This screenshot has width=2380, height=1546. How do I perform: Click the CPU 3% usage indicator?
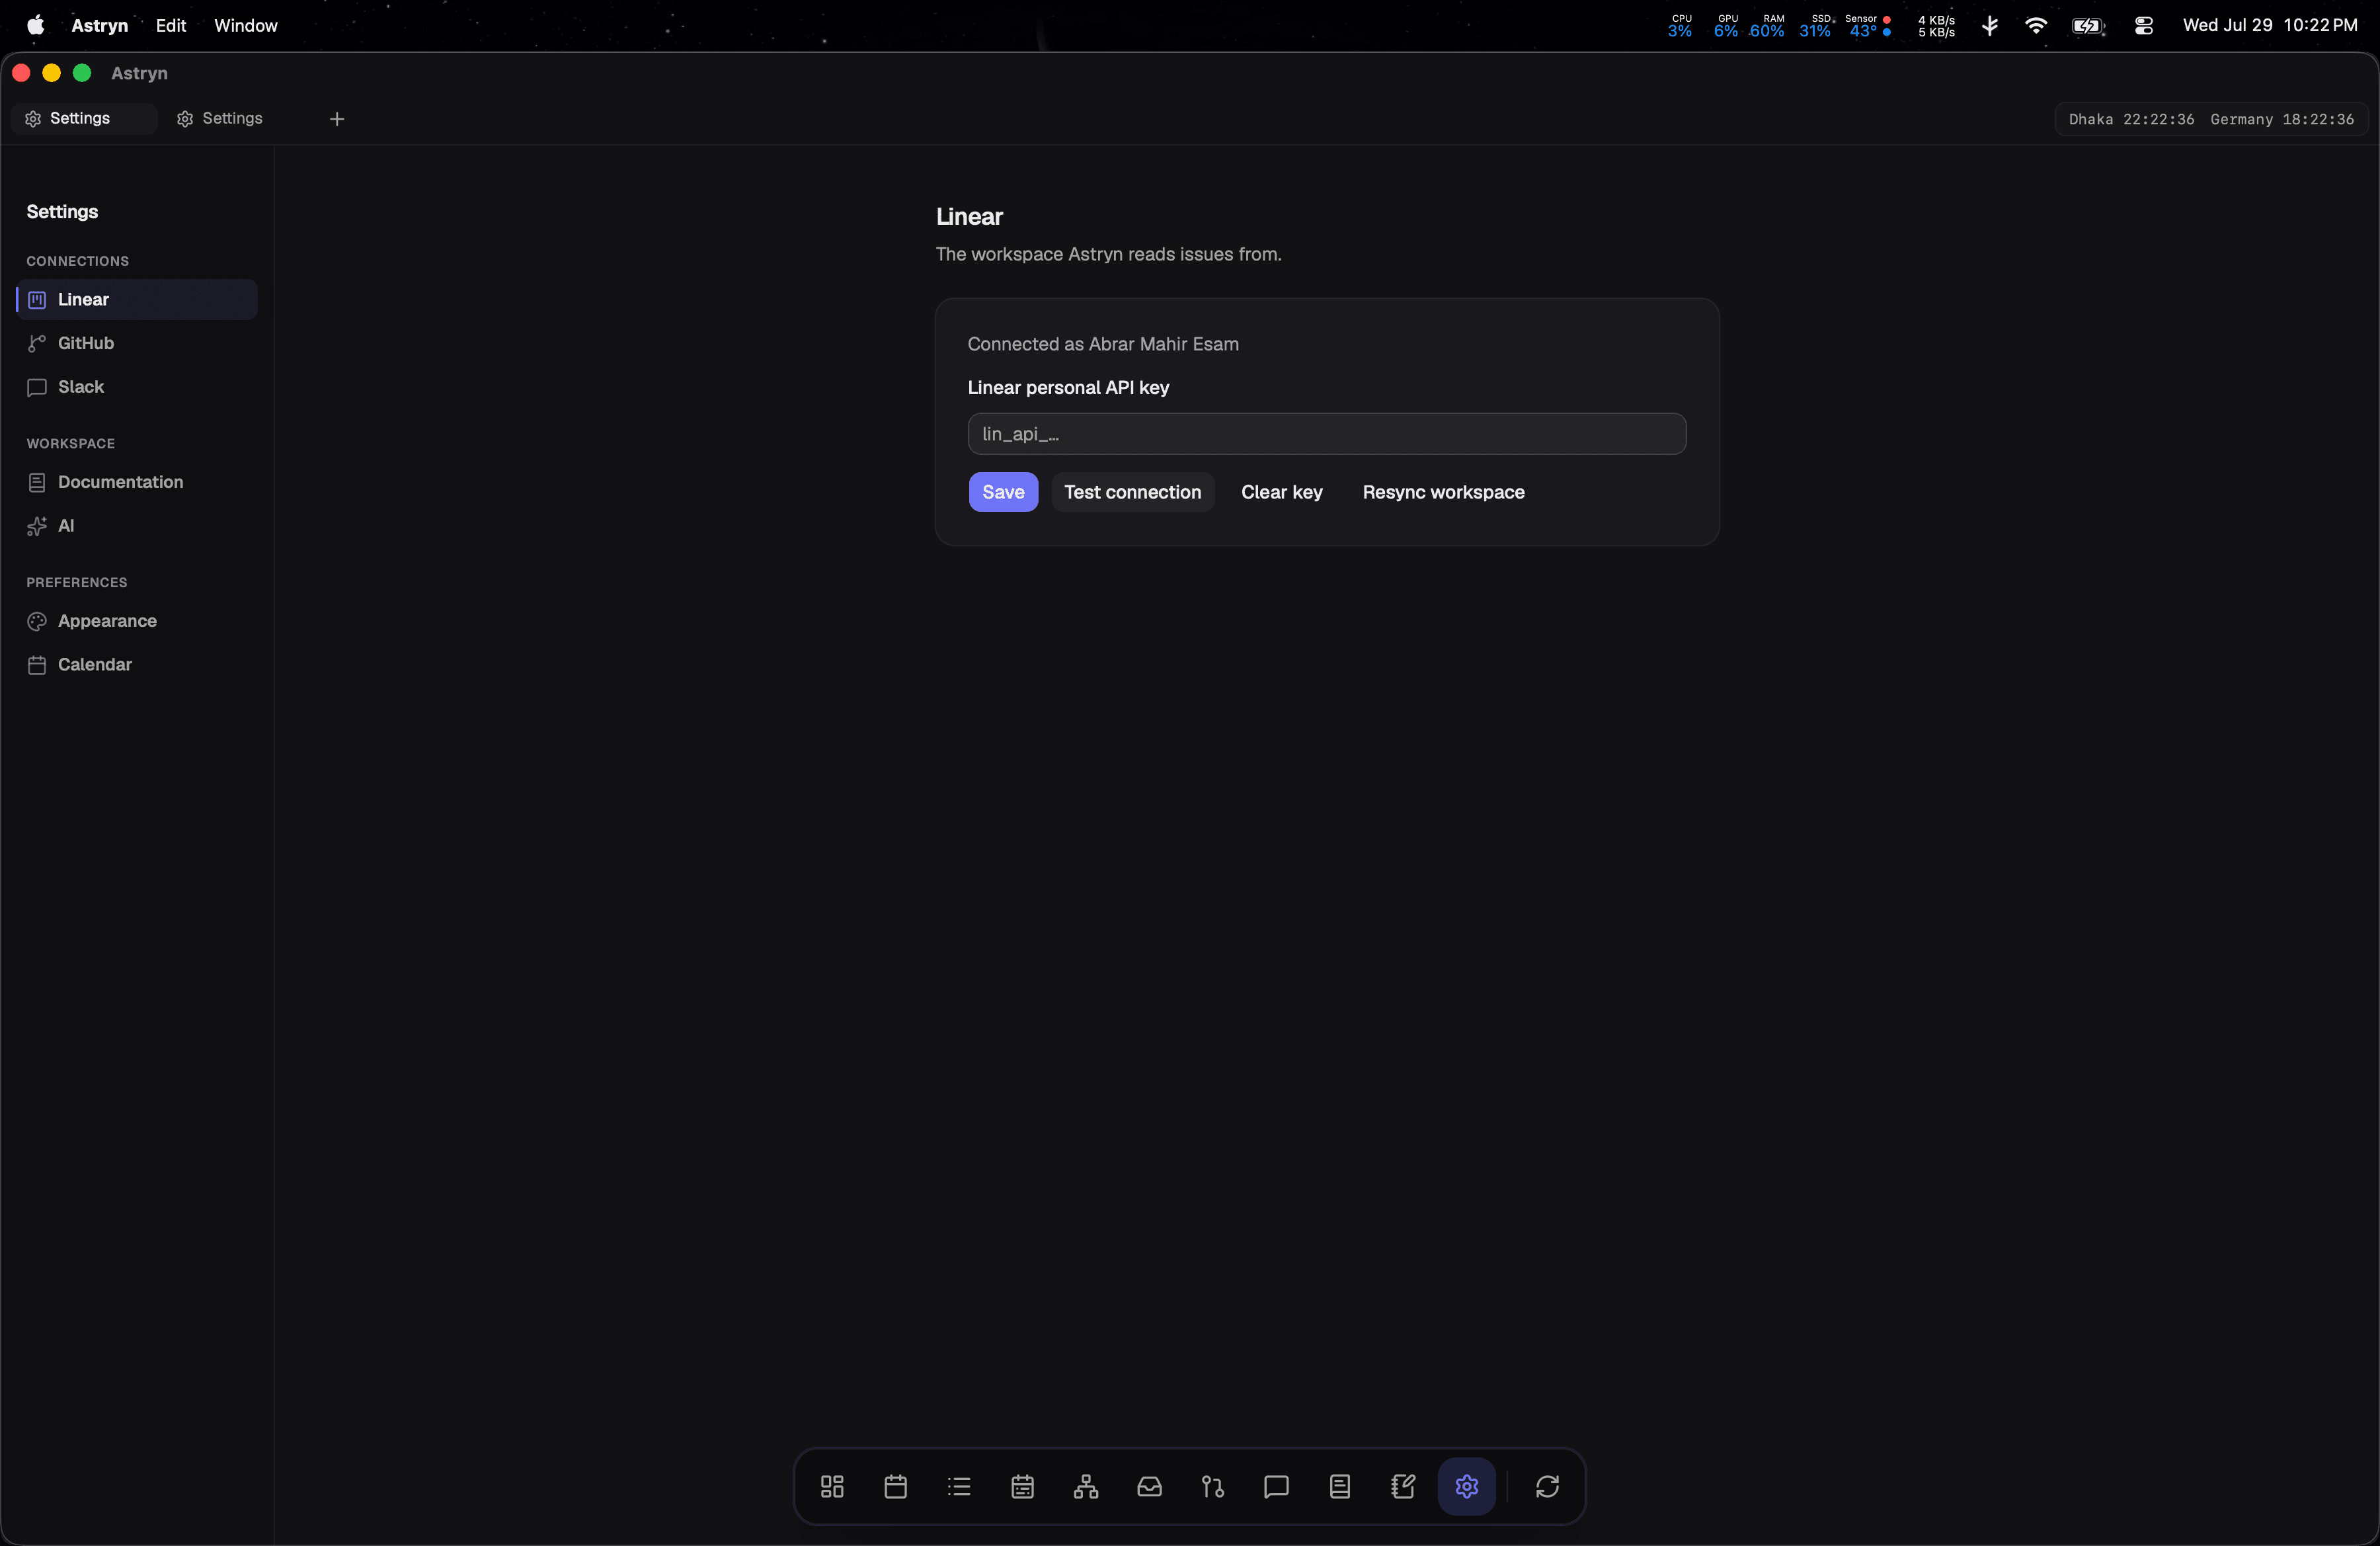click(1680, 26)
